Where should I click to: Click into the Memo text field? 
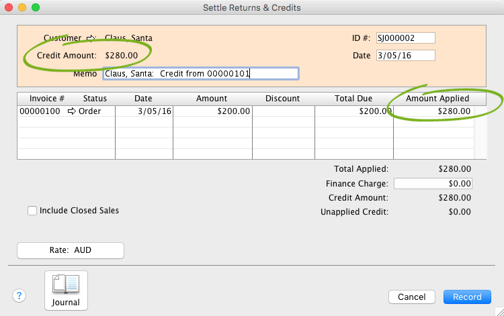(200, 74)
